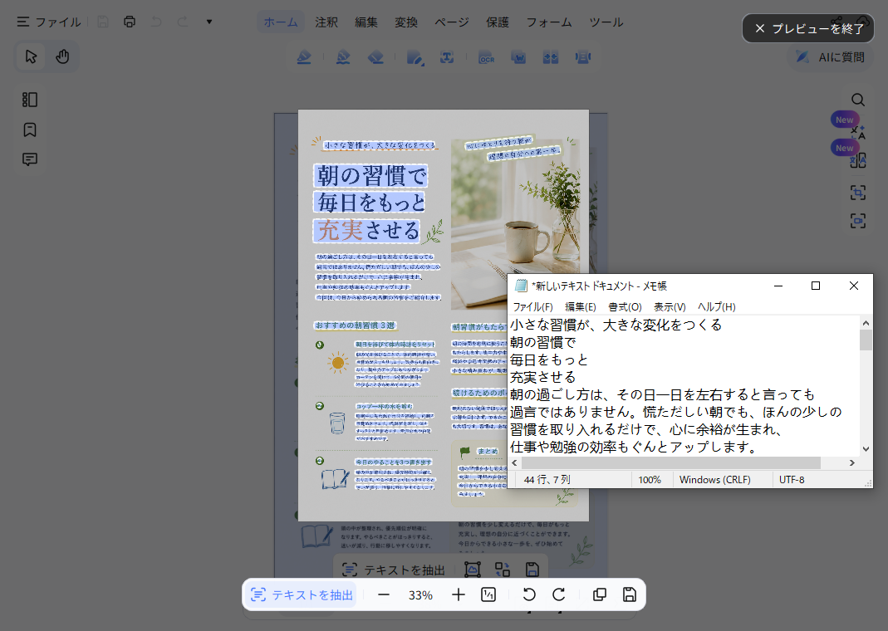Open the page thumbnails panel

pos(29,100)
